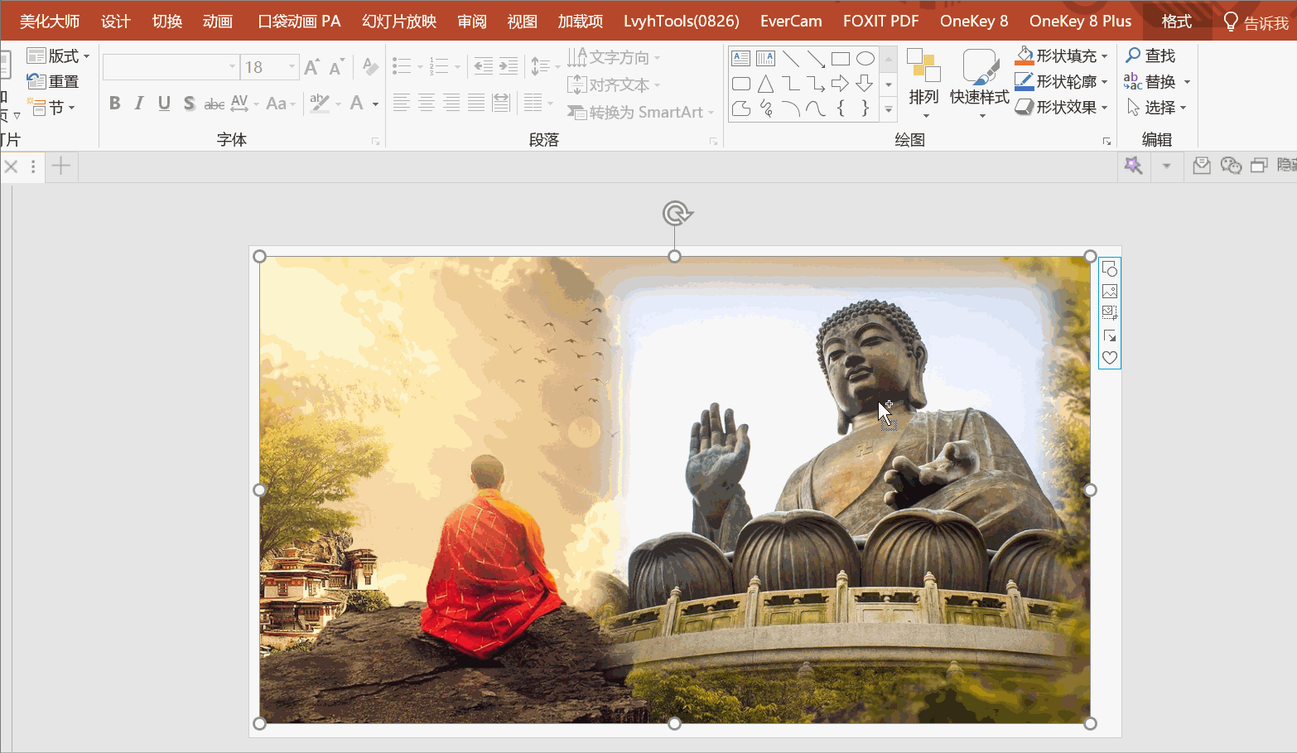This screenshot has height=753, width=1297.
Task: Expand the shapes gallery more arrow
Action: tap(889, 109)
